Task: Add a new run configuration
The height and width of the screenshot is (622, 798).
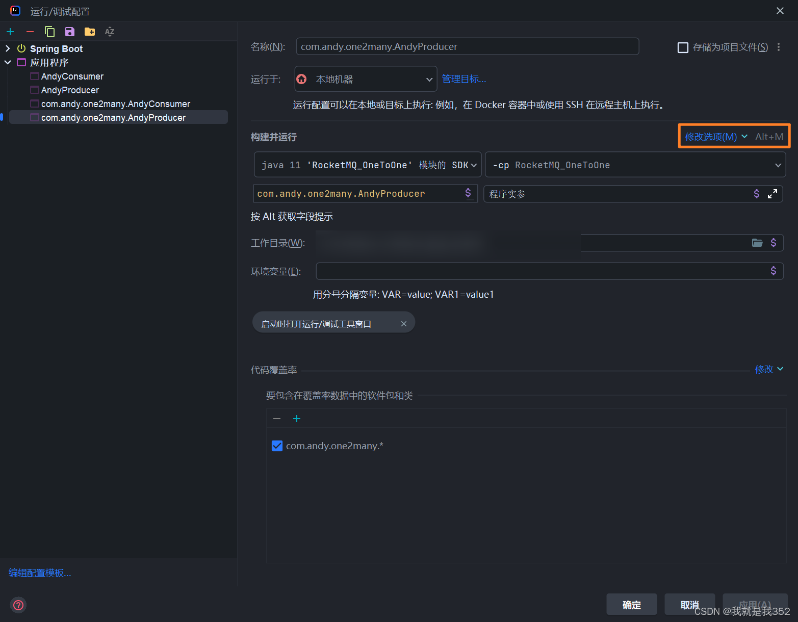Action: 10,32
